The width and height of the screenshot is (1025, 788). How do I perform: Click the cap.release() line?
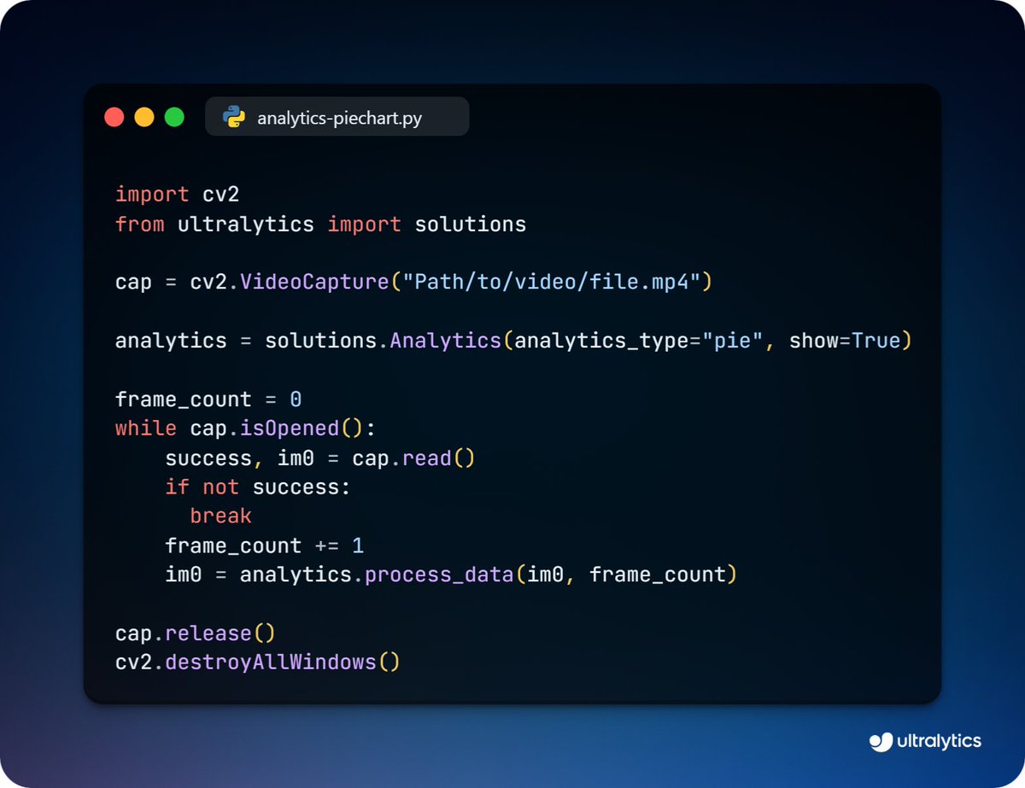(x=196, y=633)
